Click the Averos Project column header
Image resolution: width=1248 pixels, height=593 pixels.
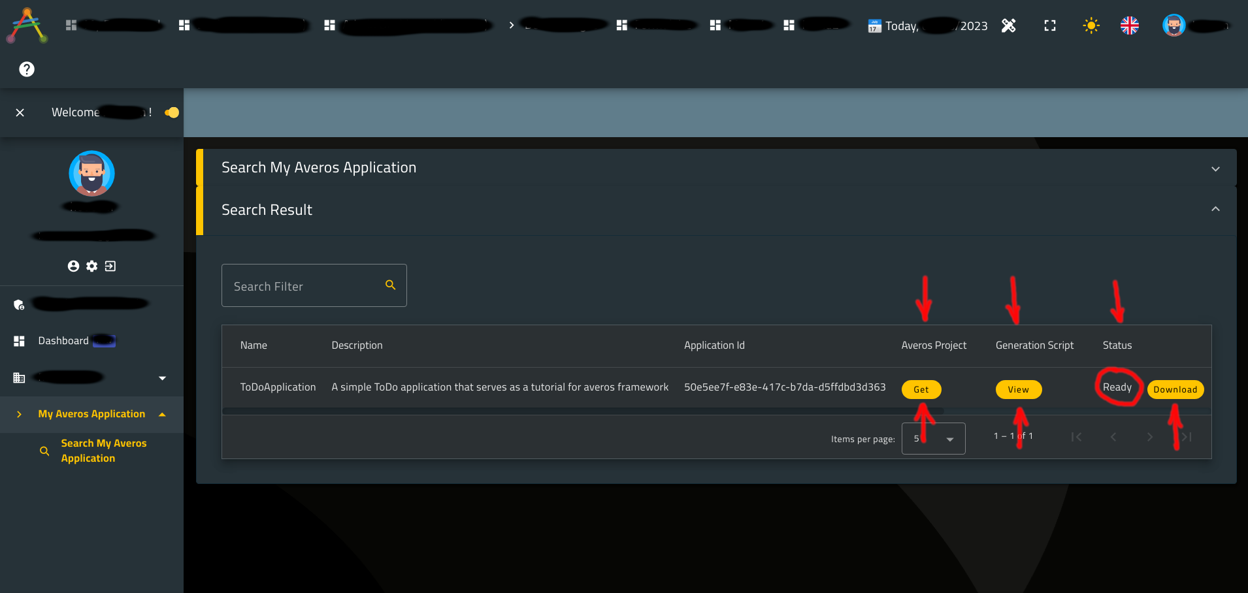(934, 345)
